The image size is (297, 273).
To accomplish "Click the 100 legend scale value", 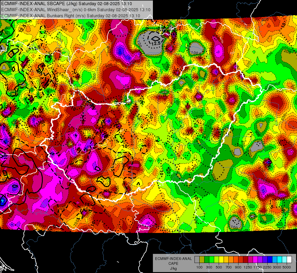I will [199, 267].
